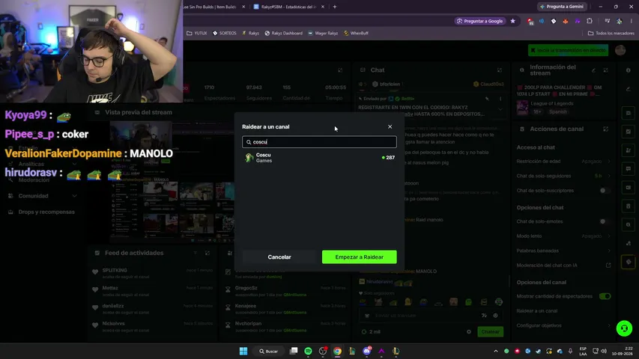Click SPLITKING follow event in activity feed
This screenshot has height=359, width=639.
pos(152,273)
